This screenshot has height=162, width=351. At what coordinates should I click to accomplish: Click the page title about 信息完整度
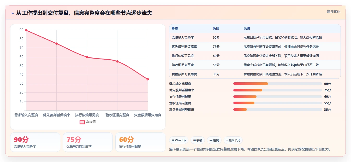coord(84,13)
